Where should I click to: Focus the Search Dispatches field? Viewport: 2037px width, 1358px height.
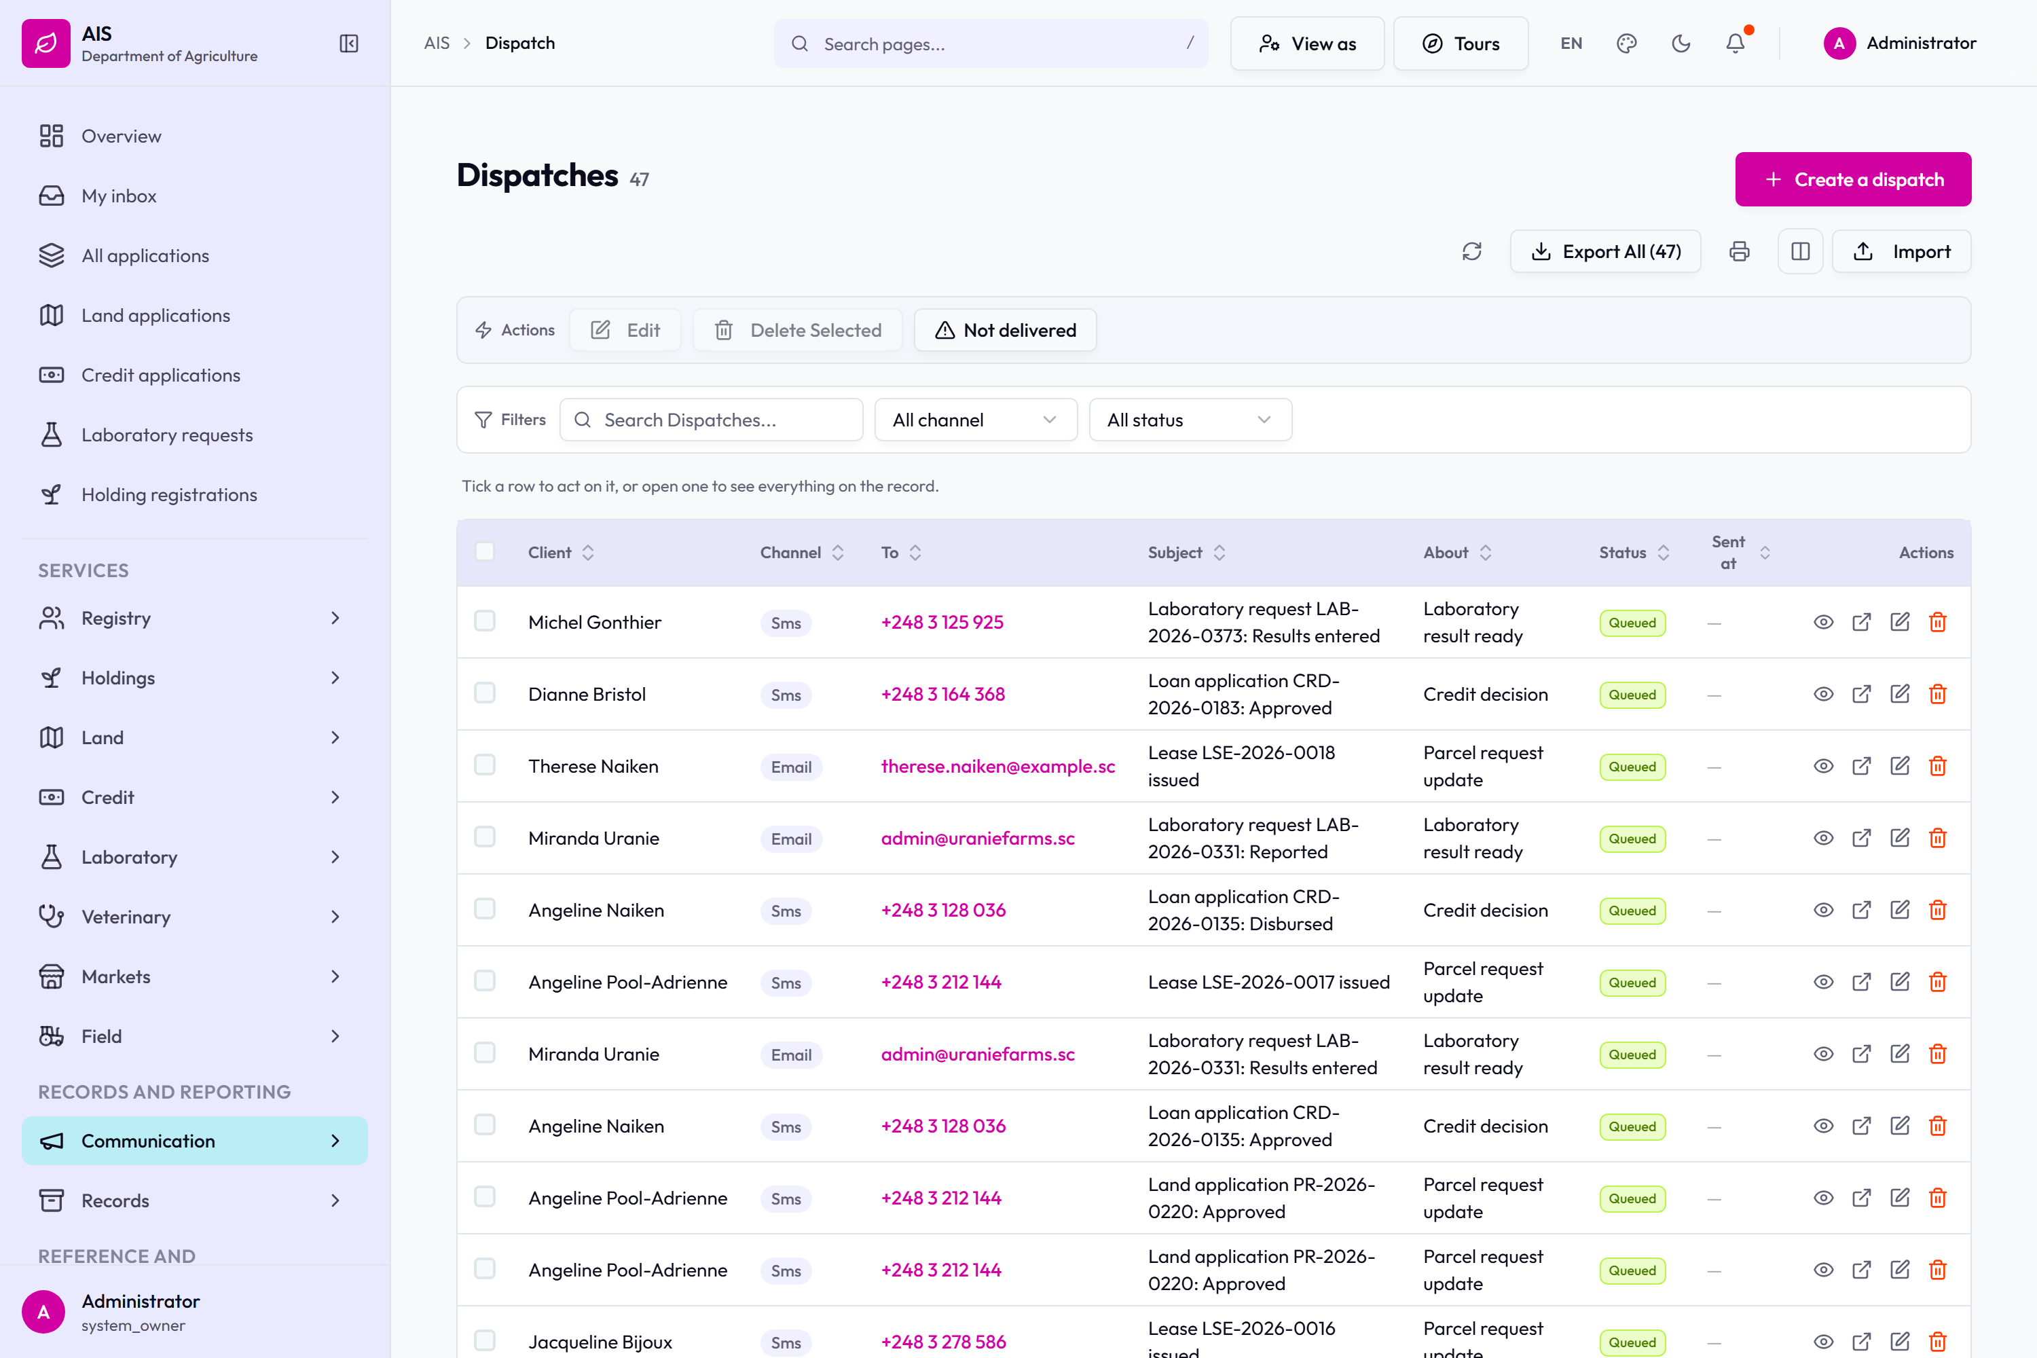pos(711,420)
